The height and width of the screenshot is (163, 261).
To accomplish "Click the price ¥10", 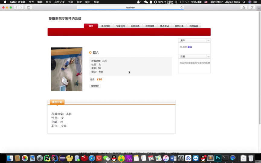I will point(99,79).
